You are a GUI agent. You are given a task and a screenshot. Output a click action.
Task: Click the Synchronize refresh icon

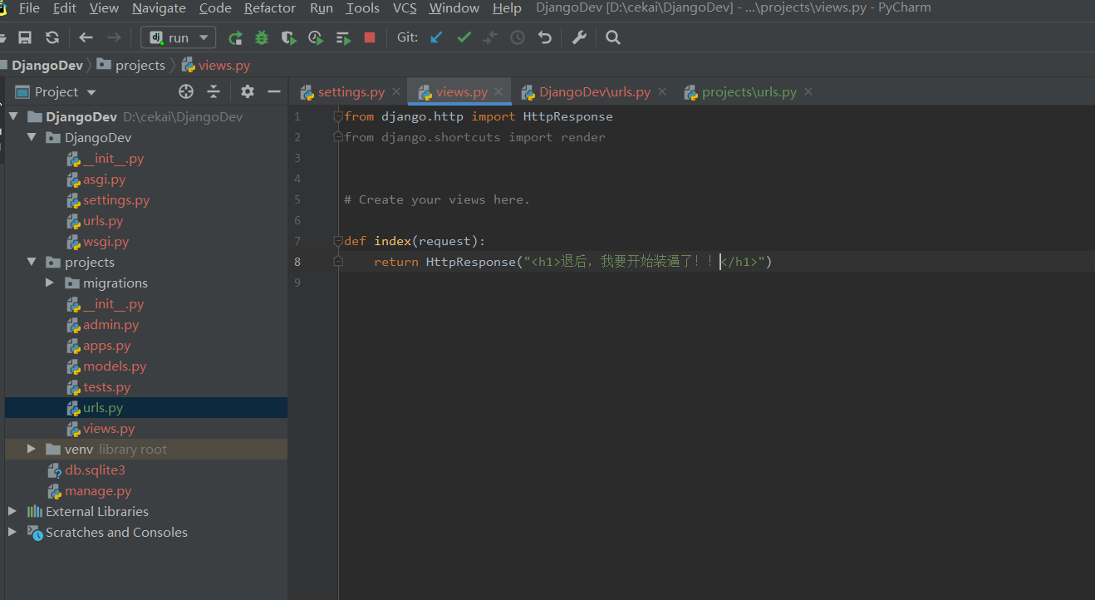tap(52, 37)
